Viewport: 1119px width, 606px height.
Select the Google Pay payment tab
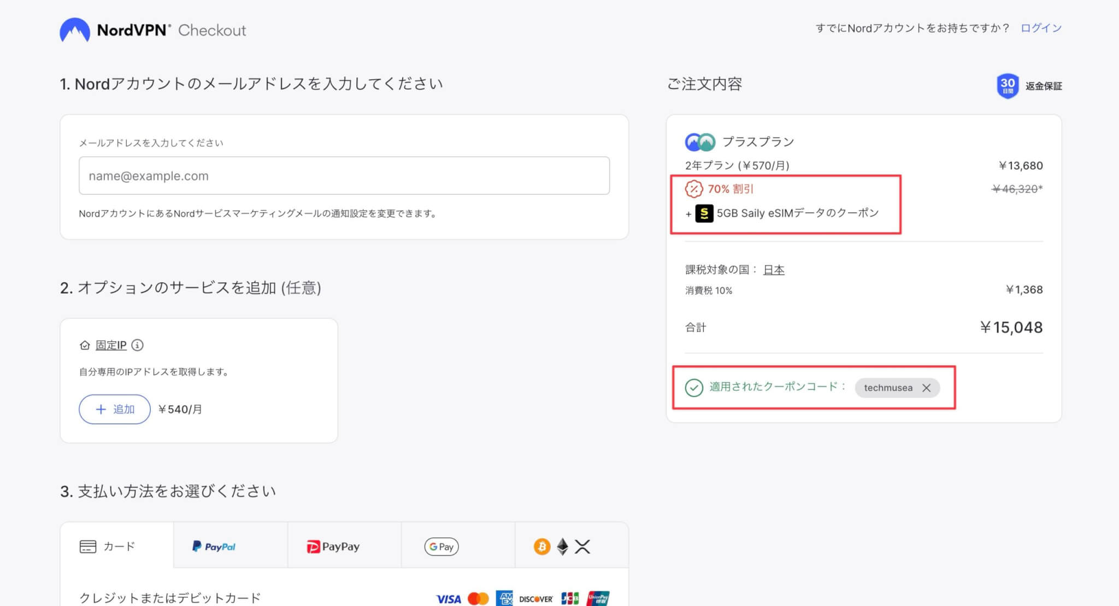coord(458,546)
